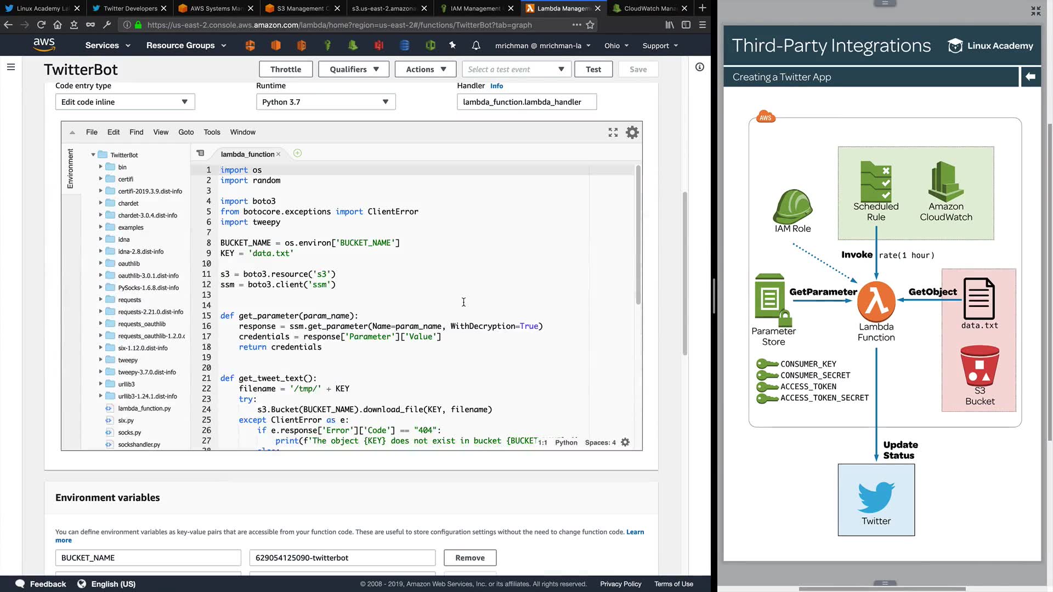Open the Select a test event dropdown

pos(516,70)
